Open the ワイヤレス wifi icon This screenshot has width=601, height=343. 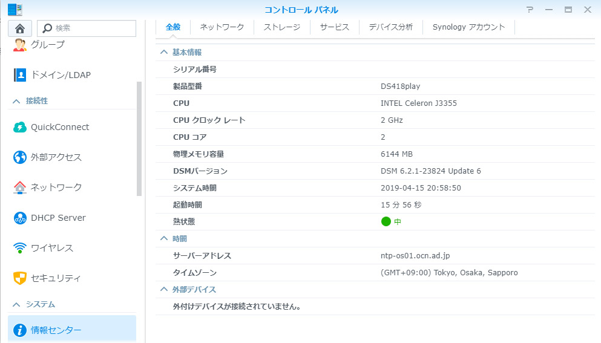[x=19, y=248]
